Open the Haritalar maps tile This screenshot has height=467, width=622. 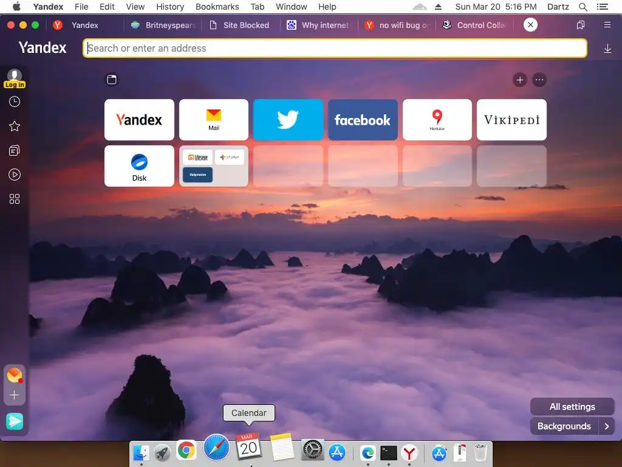(x=437, y=120)
